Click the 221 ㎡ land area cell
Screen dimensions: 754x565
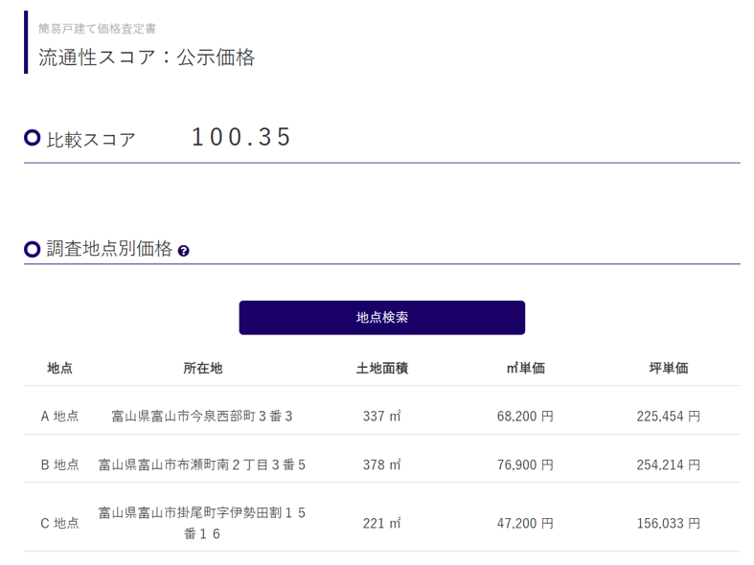[381, 523]
